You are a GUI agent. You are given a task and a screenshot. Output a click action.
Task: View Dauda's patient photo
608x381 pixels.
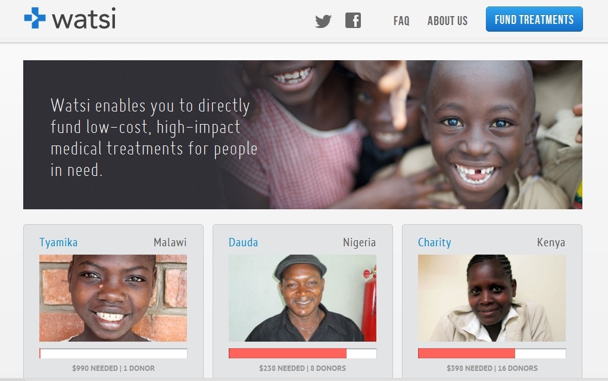coord(303,298)
